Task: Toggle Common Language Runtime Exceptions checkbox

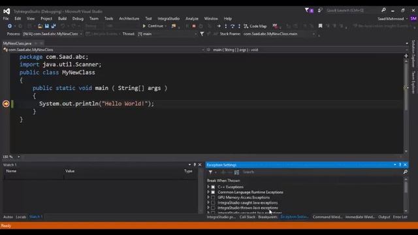Action: [213, 192]
